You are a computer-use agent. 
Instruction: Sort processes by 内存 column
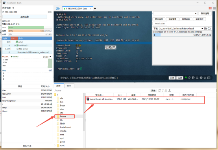6,38
